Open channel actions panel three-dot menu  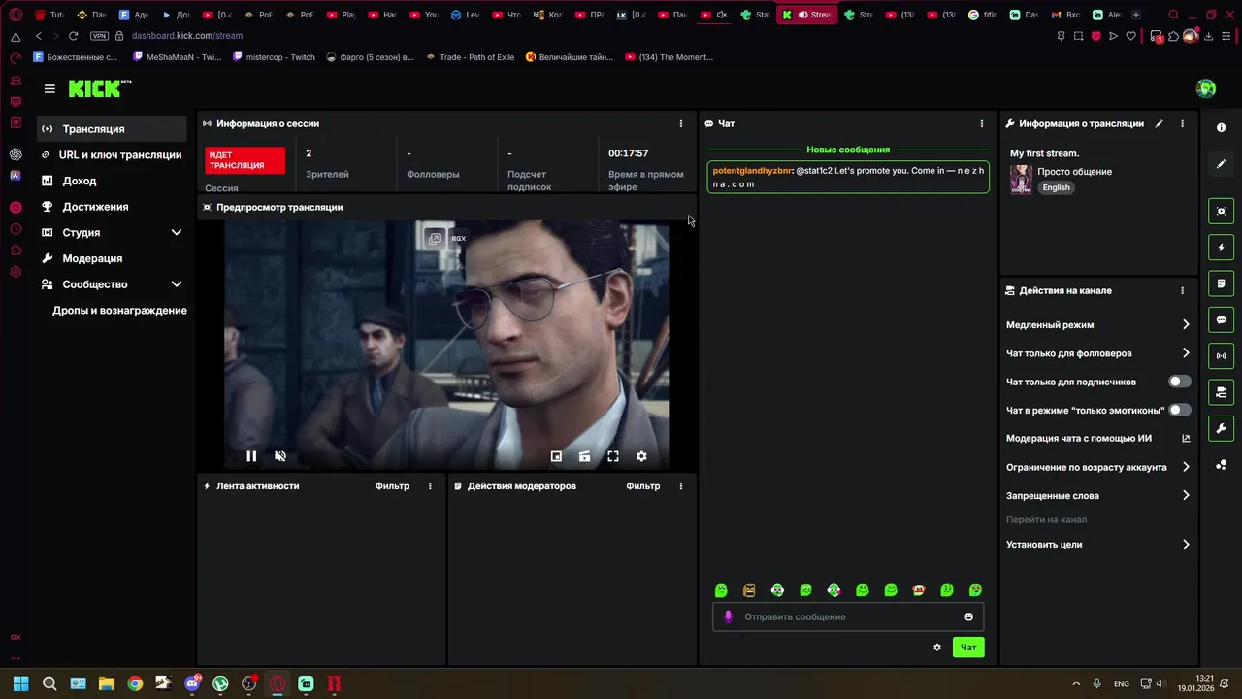pyautogui.click(x=1182, y=290)
